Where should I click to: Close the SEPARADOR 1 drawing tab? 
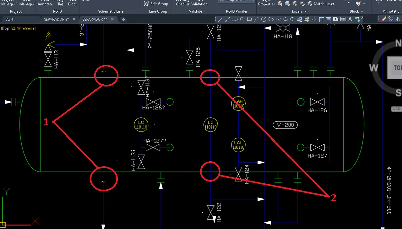click(x=112, y=19)
